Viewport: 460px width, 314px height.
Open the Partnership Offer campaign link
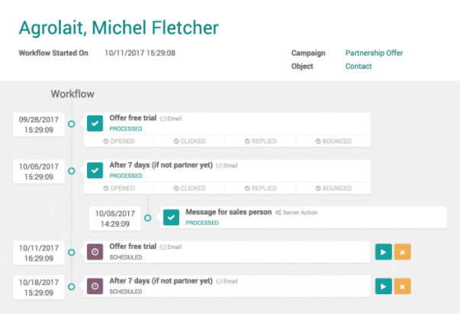click(x=374, y=53)
